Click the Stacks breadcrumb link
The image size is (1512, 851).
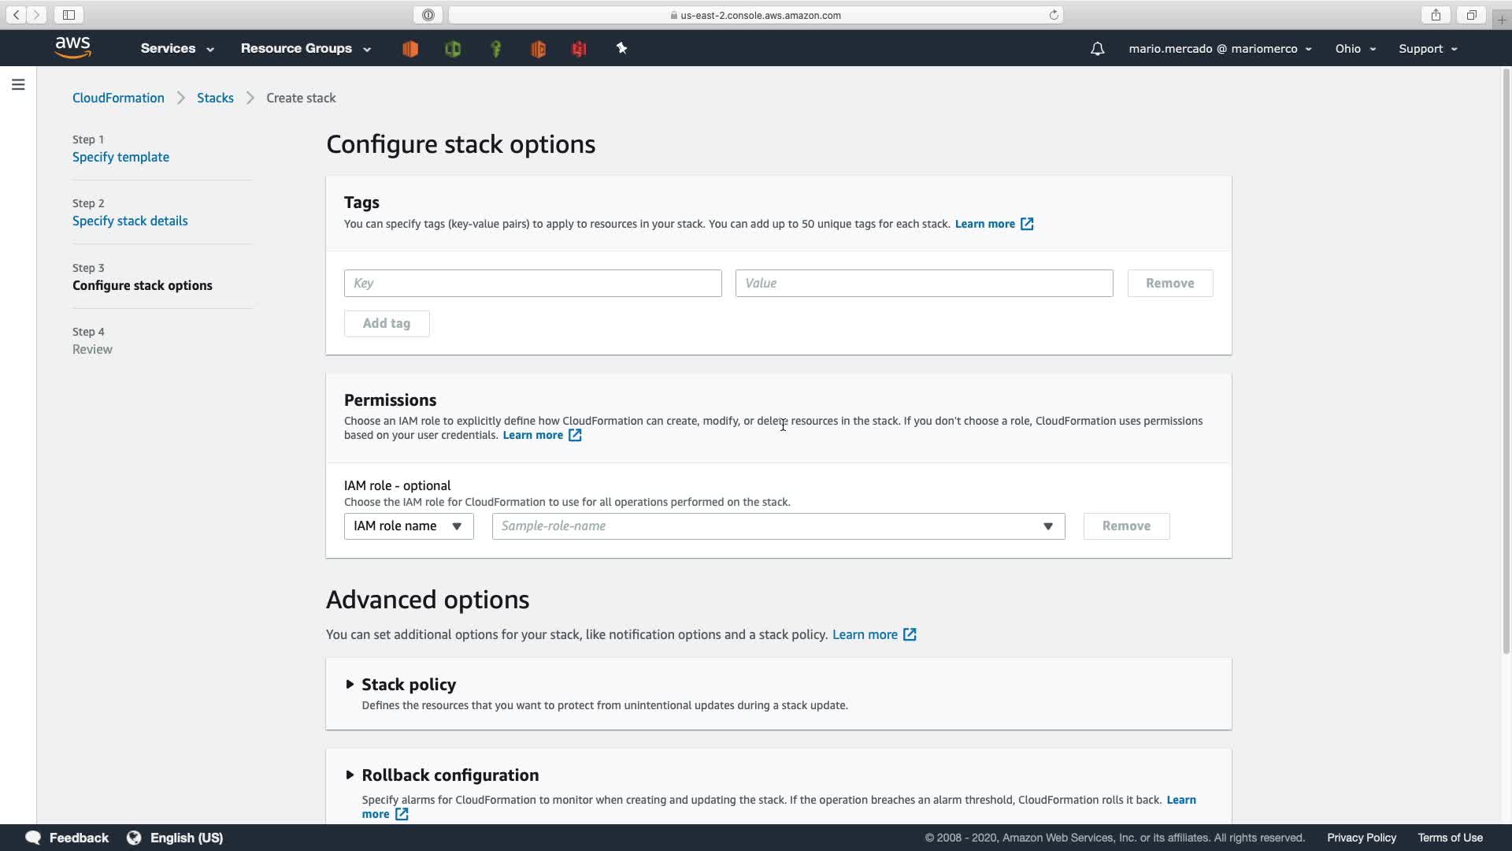[x=215, y=98]
